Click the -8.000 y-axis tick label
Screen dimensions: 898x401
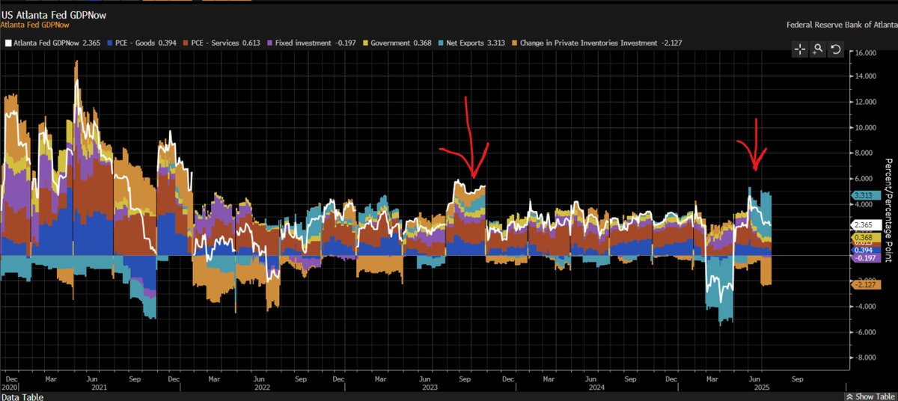coord(867,358)
